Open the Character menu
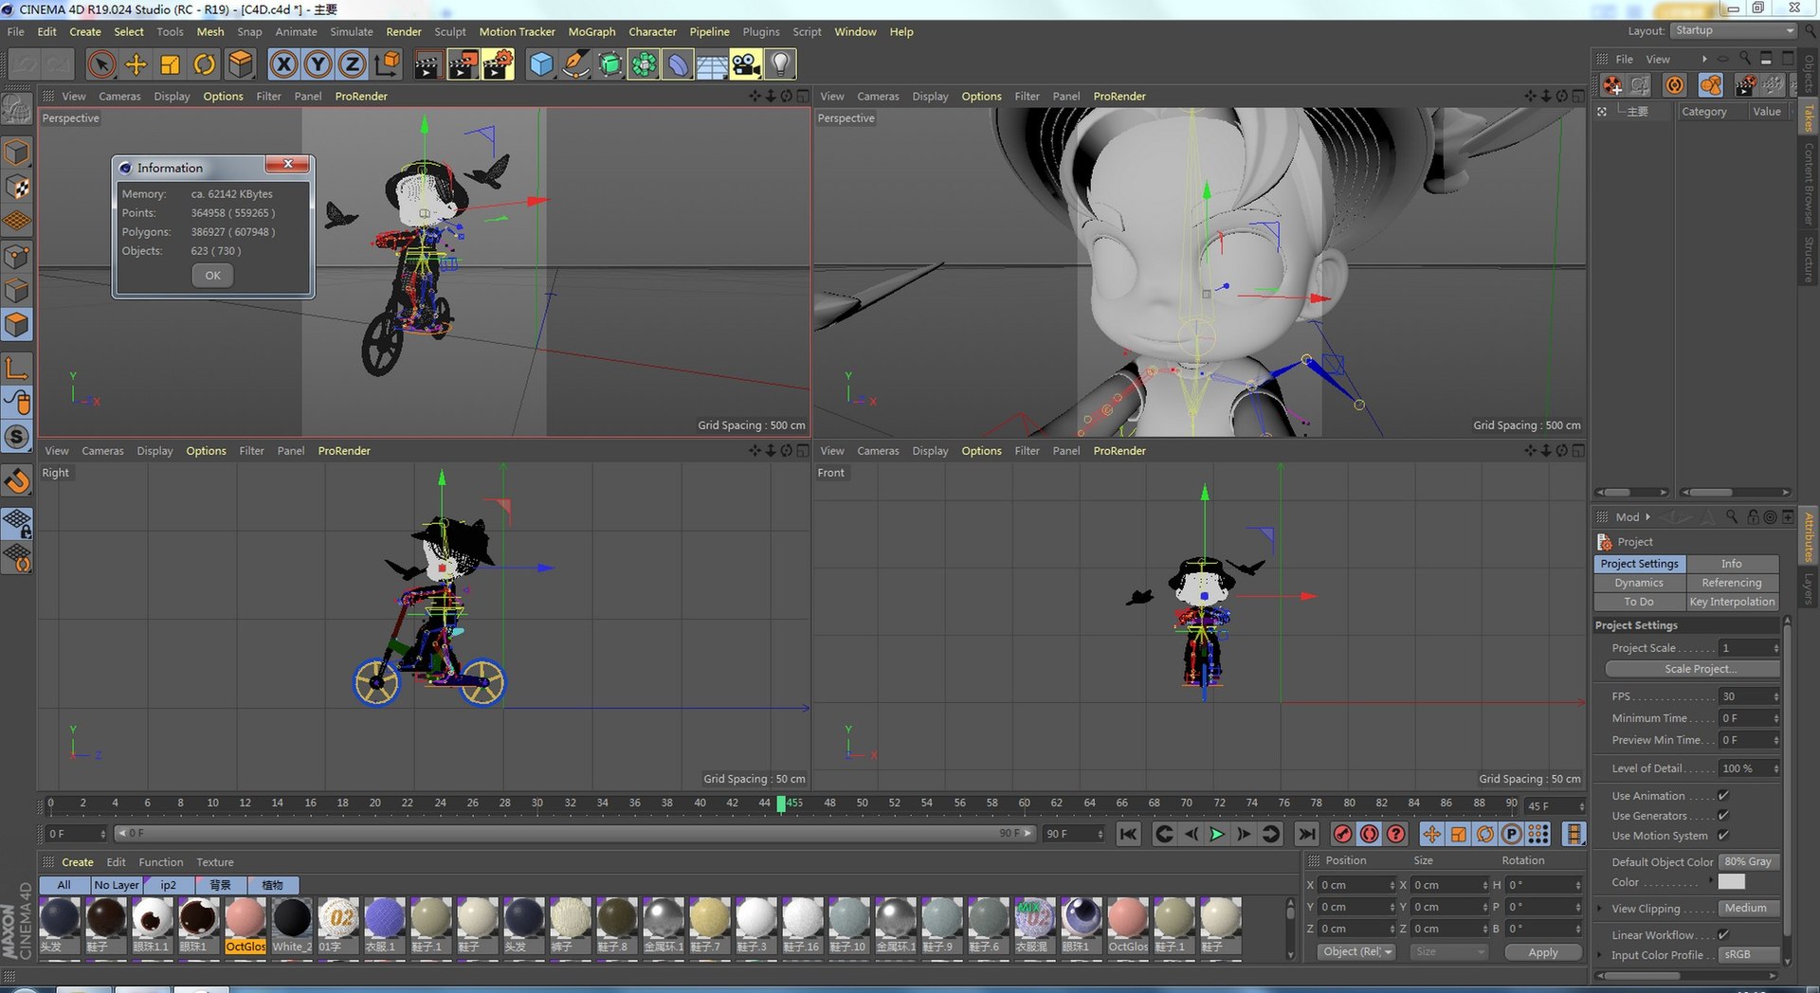 [652, 31]
